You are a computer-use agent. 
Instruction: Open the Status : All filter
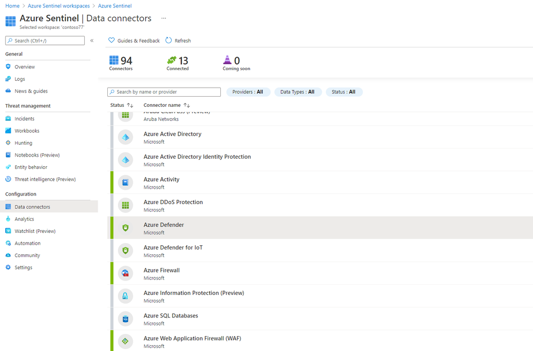[x=344, y=92]
